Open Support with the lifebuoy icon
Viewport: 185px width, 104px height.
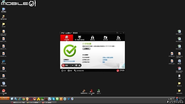pyautogui.click(x=63, y=70)
